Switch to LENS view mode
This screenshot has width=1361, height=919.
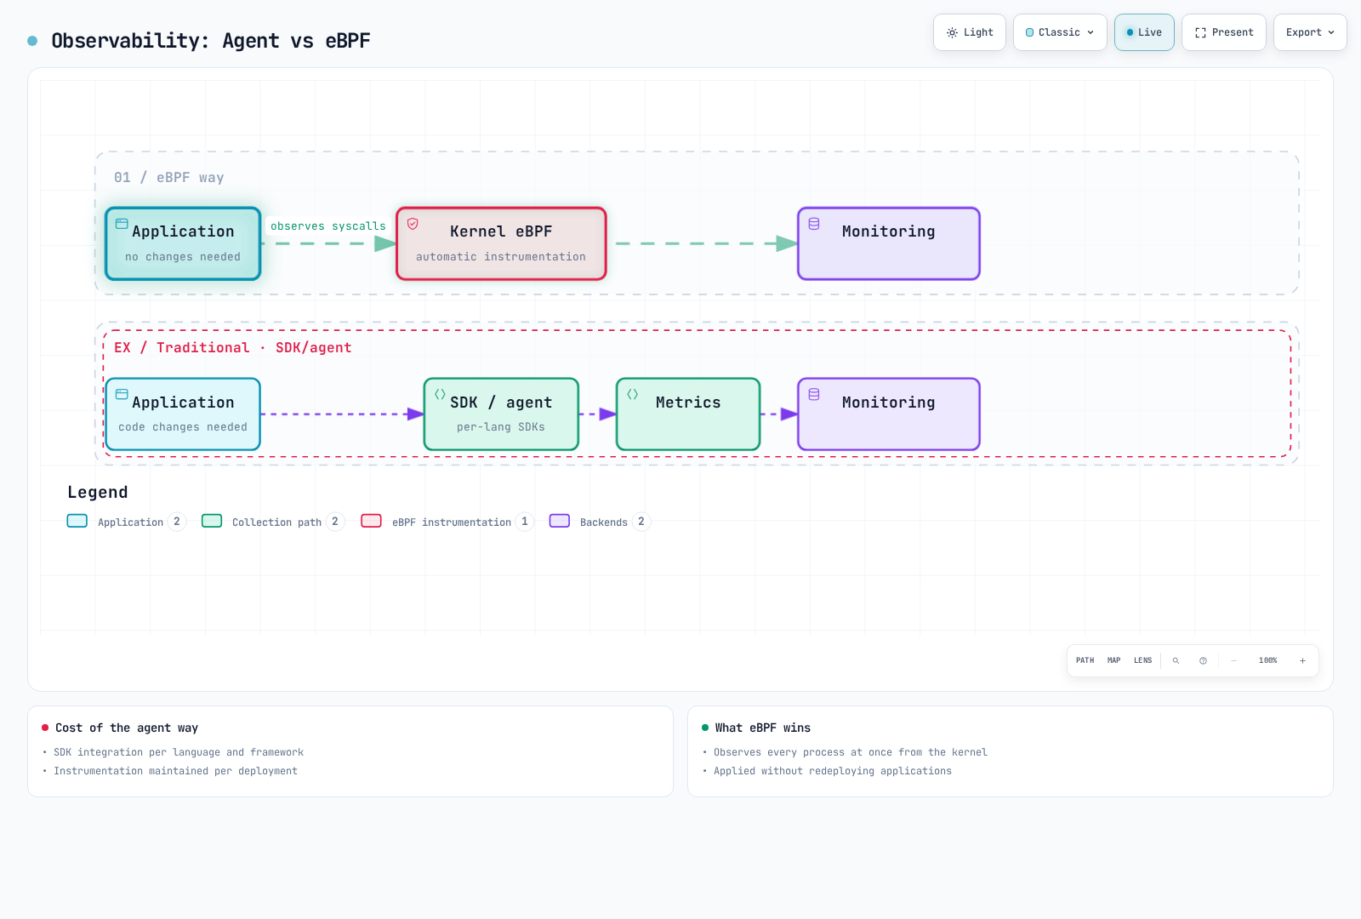click(x=1142, y=660)
